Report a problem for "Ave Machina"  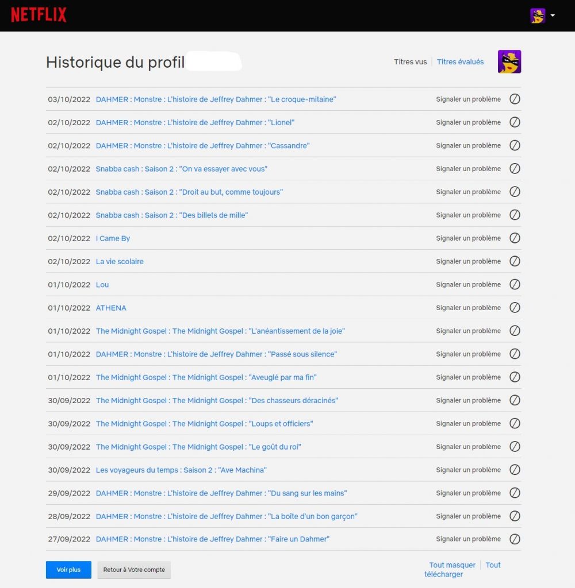tap(469, 470)
